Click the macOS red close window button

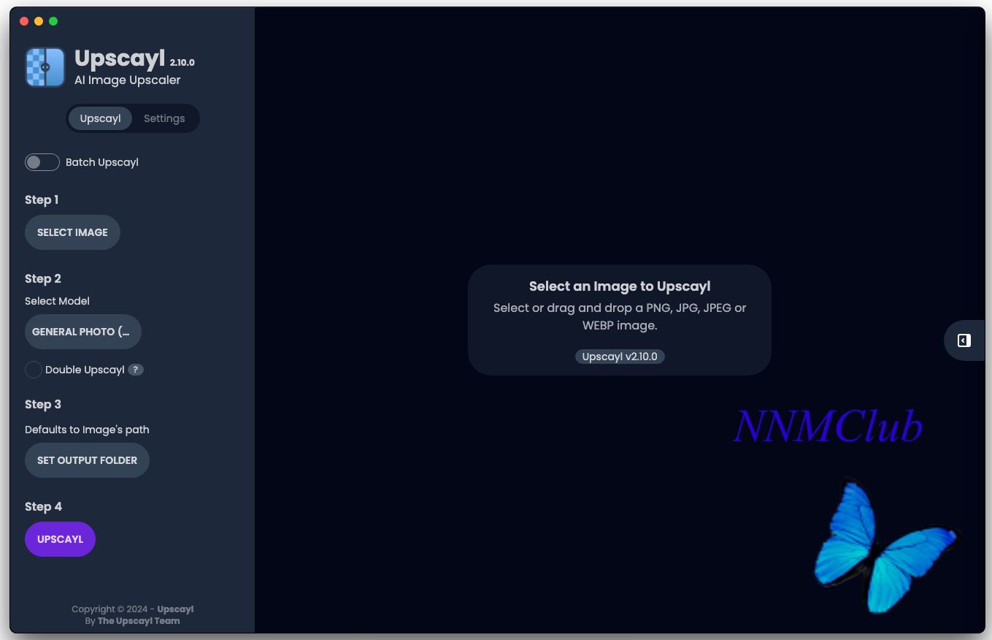pos(24,21)
